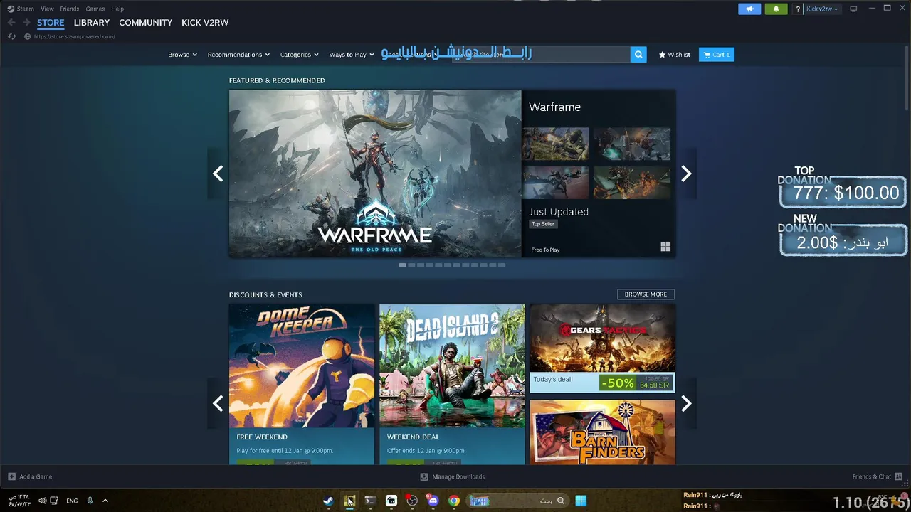Select the first carousel page indicator
Image resolution: width=911 pixels, height=512 pixels.
(x=402, y=265)
